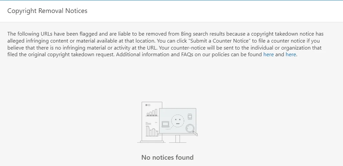
Task: Click the smartphone icon in the monitor illustration
Action: (x=190, y=117)
